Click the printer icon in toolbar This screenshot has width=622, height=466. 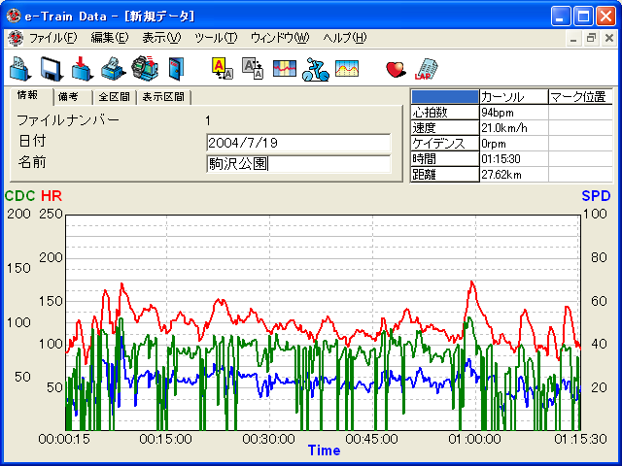tap(114, 68)
